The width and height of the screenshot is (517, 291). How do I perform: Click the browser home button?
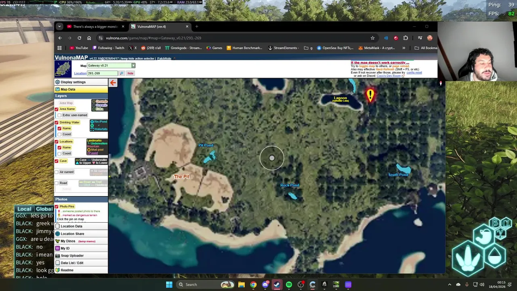pyautogui.click(x=89, y=38)
